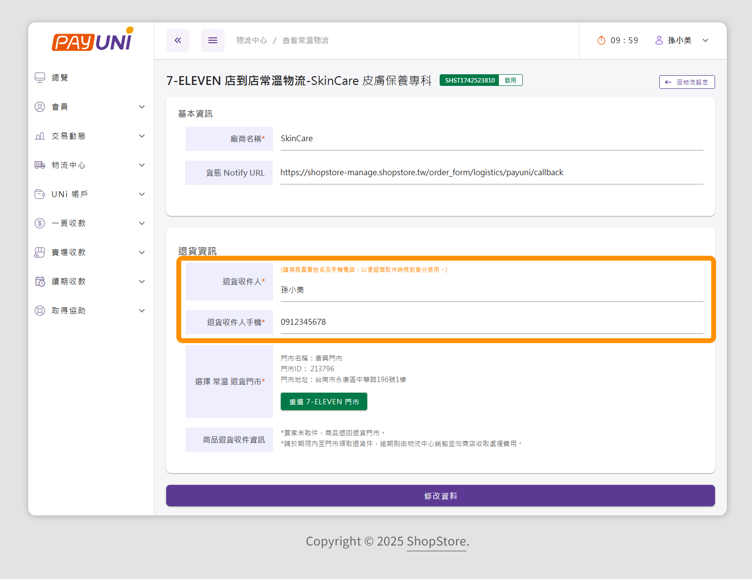
Task: Collapse sidebar with double-chevron button
Action: [x=178, y=40]
